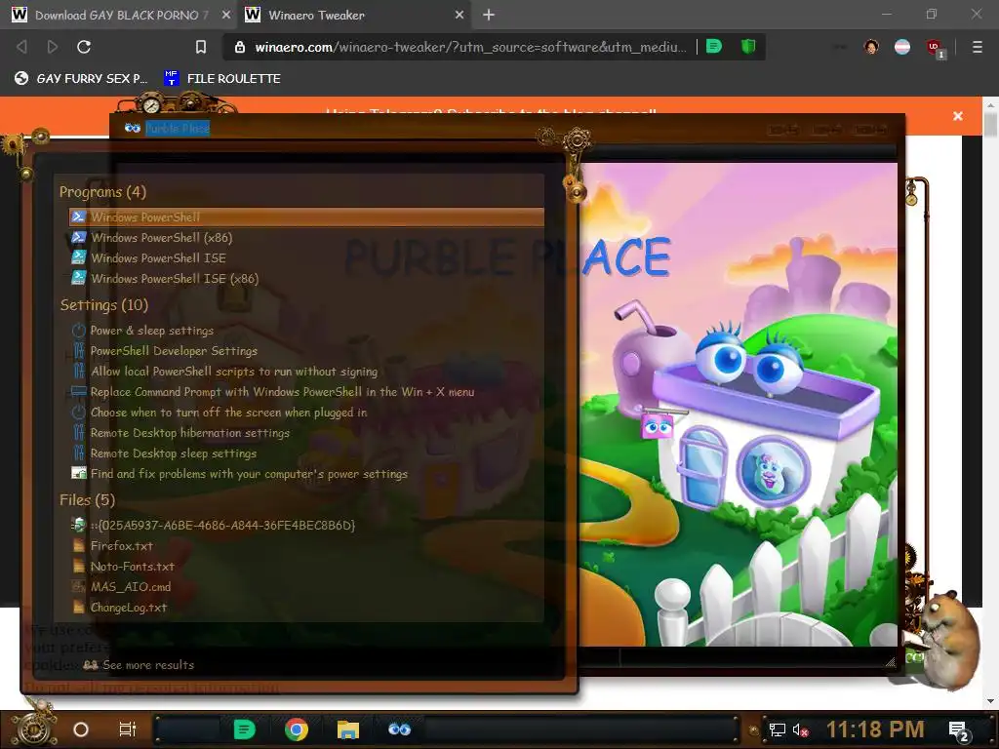Open the network status tray icon

pos(777,729)
